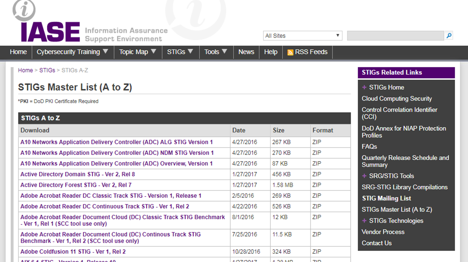
Task: Go to Home in the navigation bar
Action: click(18, 52)
